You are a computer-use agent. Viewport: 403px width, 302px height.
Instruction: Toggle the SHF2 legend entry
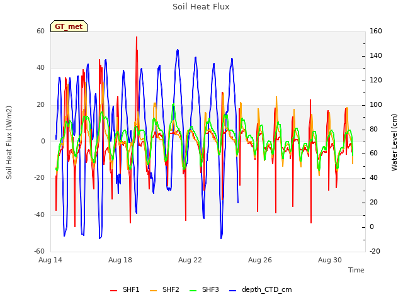[x=164, y=290]
